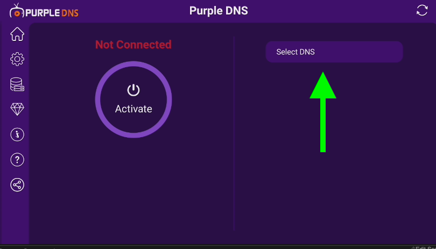This screenshot has width=436, height=249.
Task: Open the DNS server list icon
Action: tap(17, 84)
